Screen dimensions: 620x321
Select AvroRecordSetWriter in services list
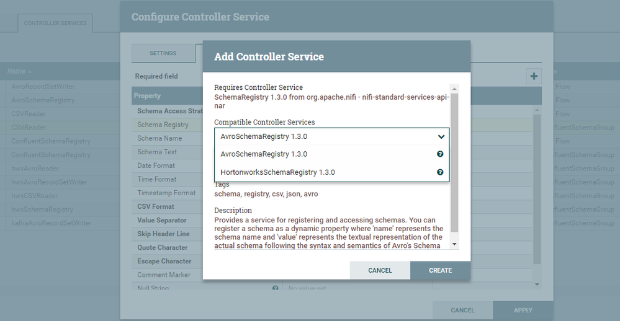coord(43,87)
